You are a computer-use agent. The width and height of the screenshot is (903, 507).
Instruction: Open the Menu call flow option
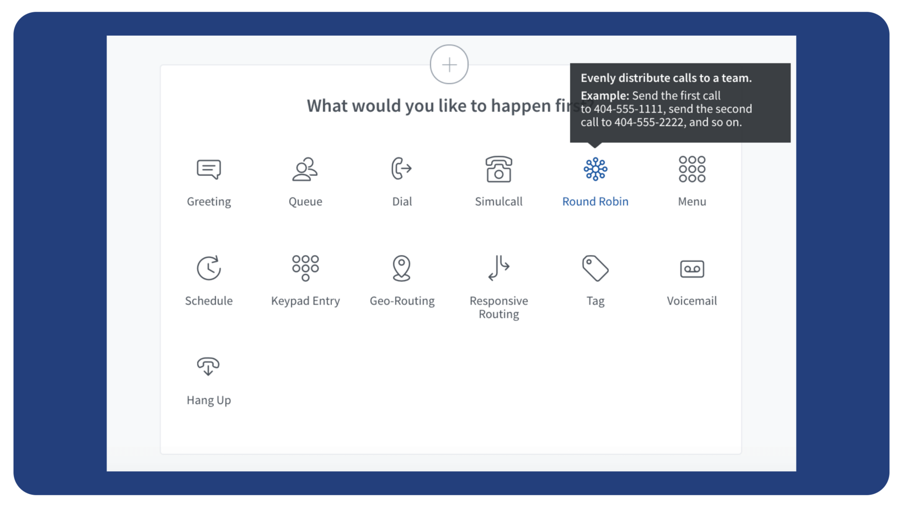tap(691, 180)
